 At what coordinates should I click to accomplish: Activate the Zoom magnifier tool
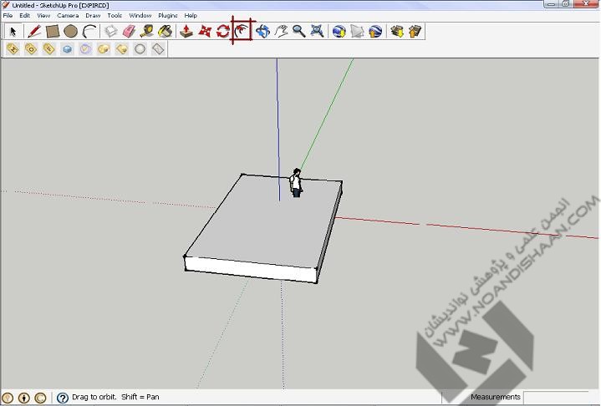coord(298,32)
